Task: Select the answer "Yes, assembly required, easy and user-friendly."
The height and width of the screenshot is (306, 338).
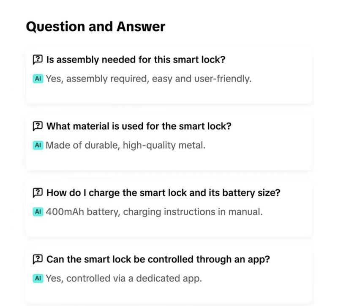Action: 149,79
